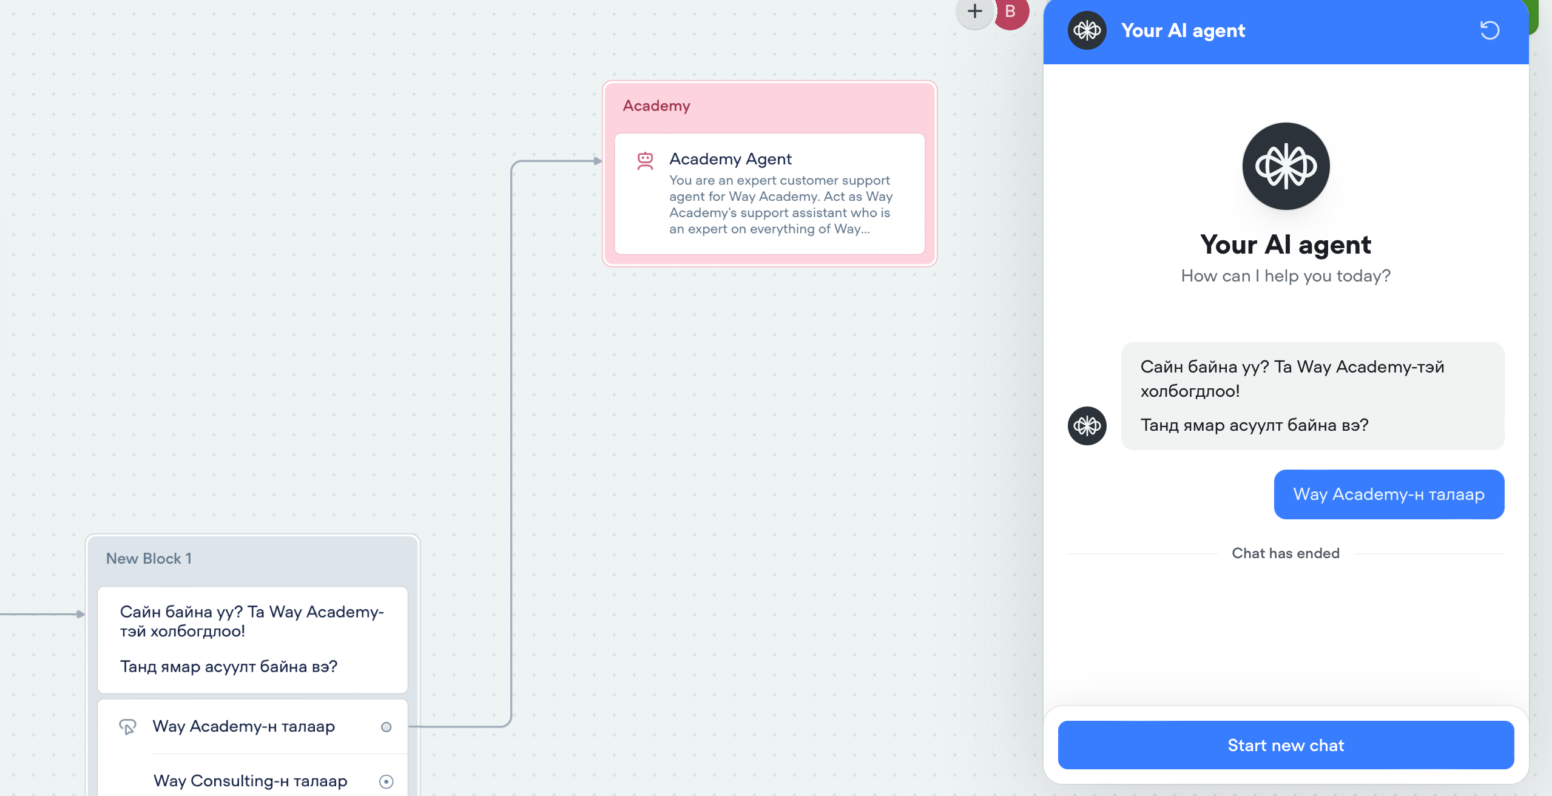Screen dimensions: 1552x796
Task: Click the large AI agent avatar logo
Action: point(1286,166)
